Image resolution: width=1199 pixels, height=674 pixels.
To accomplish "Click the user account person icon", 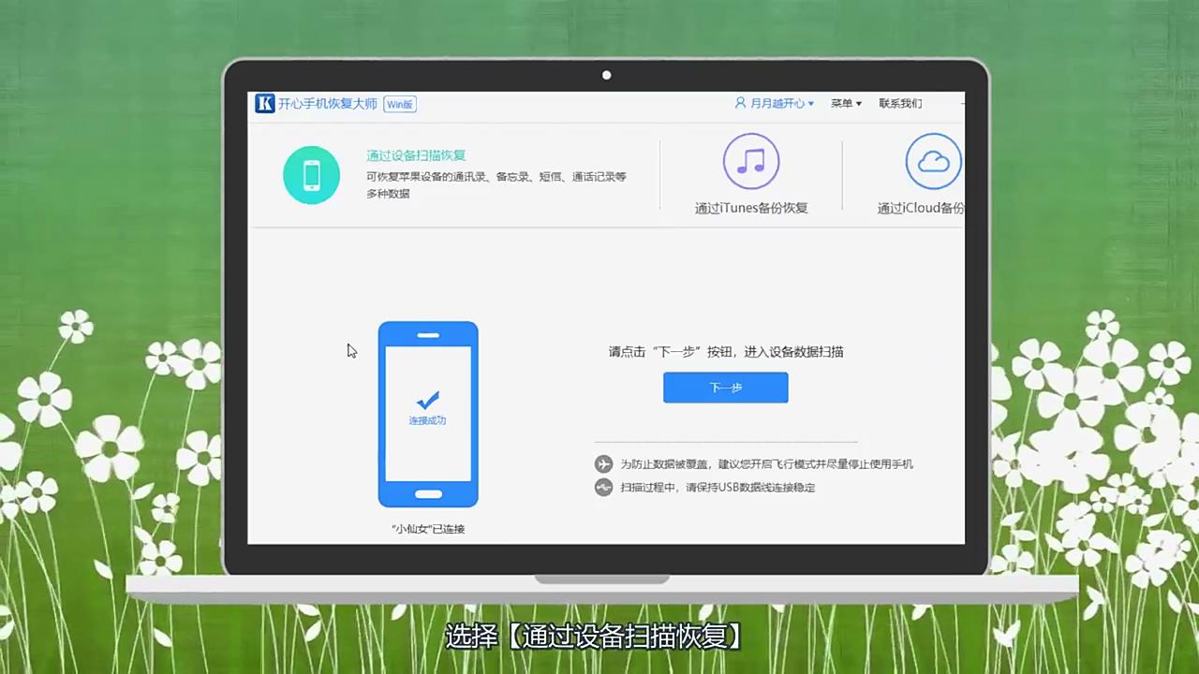I will [740, 103].
